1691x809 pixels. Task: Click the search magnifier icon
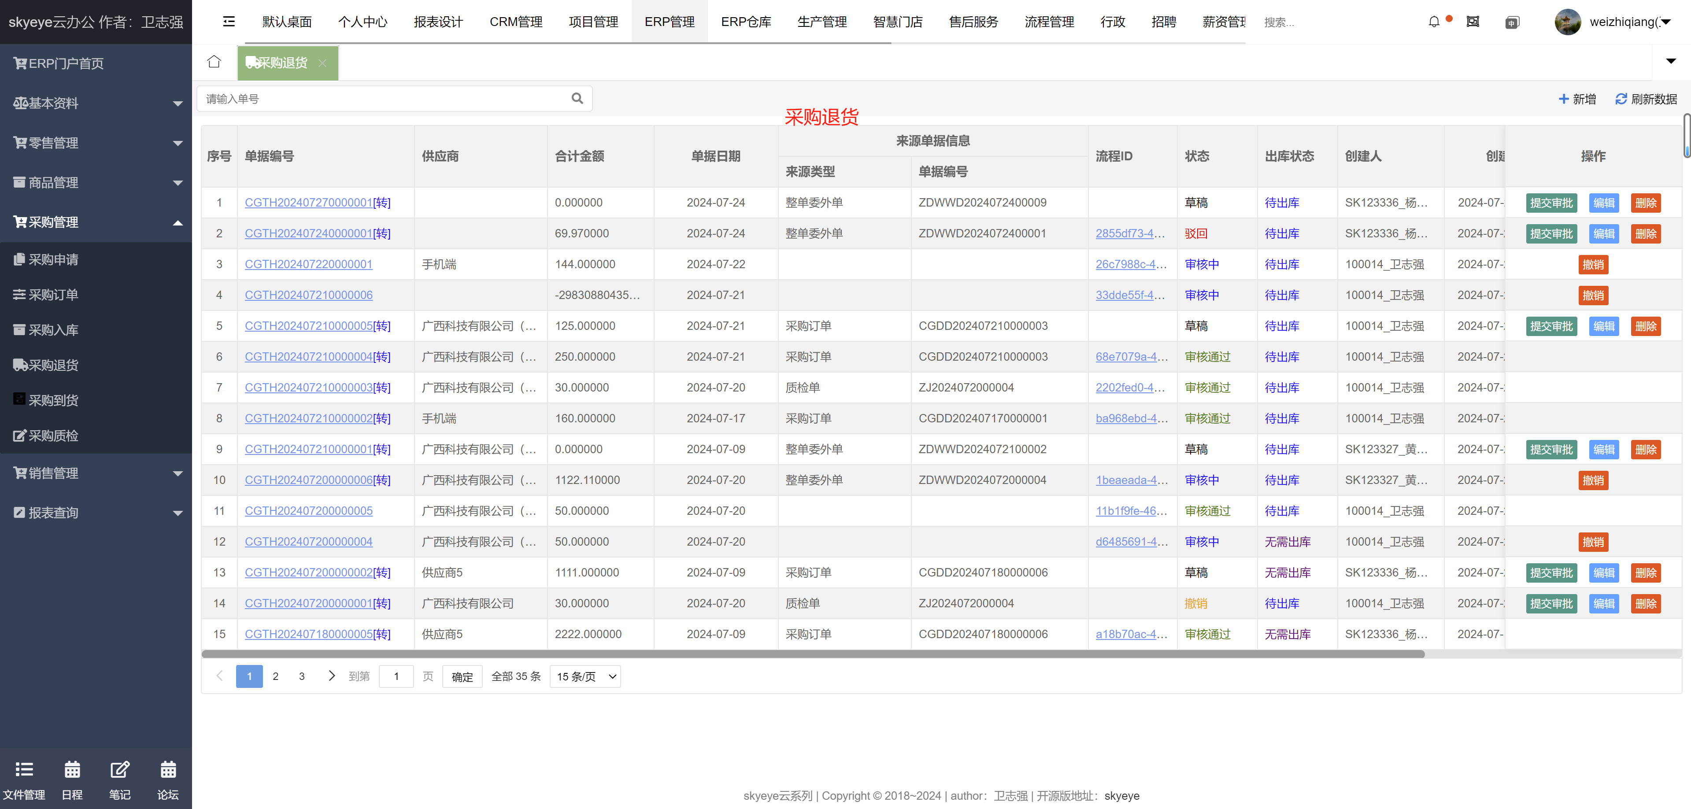click(577, 98)
